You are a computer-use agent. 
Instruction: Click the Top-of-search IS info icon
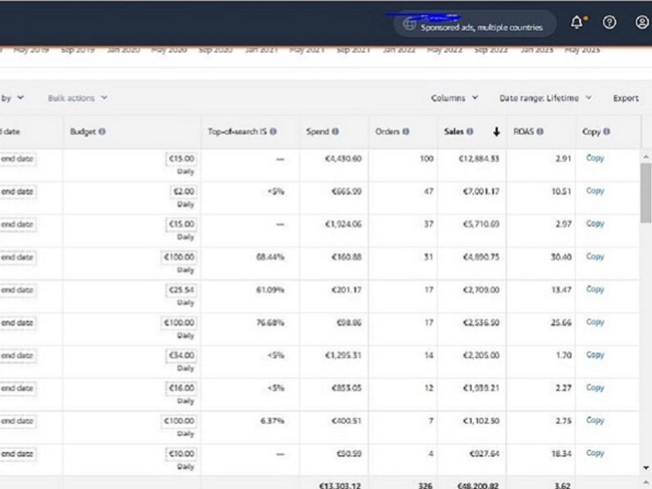point(273,132)
